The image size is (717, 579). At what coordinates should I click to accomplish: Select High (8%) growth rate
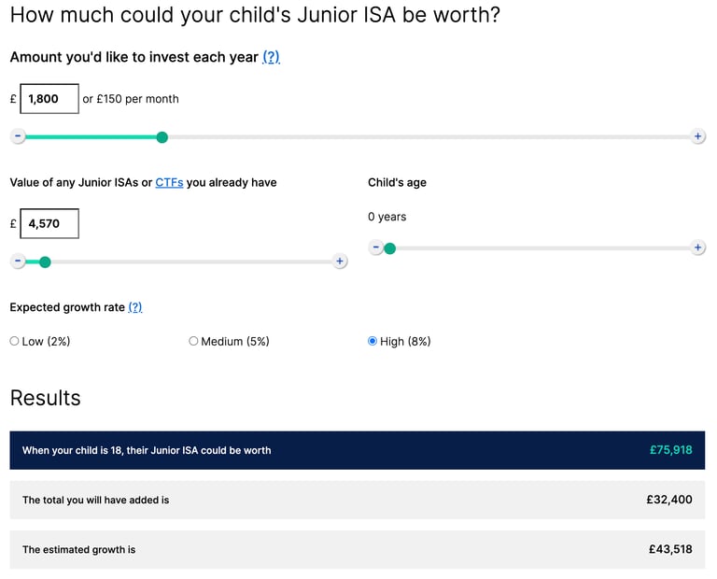click(373, 341)
